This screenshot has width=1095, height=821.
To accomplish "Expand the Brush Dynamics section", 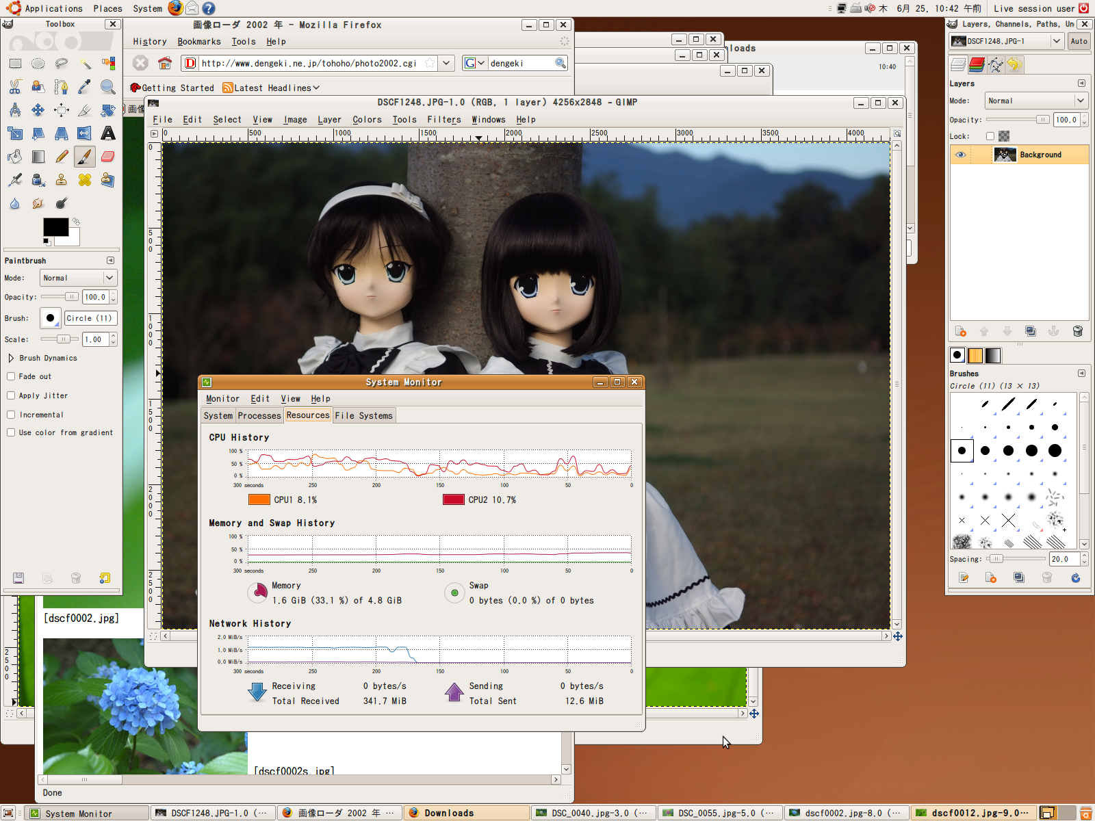I will click(11, 358).
